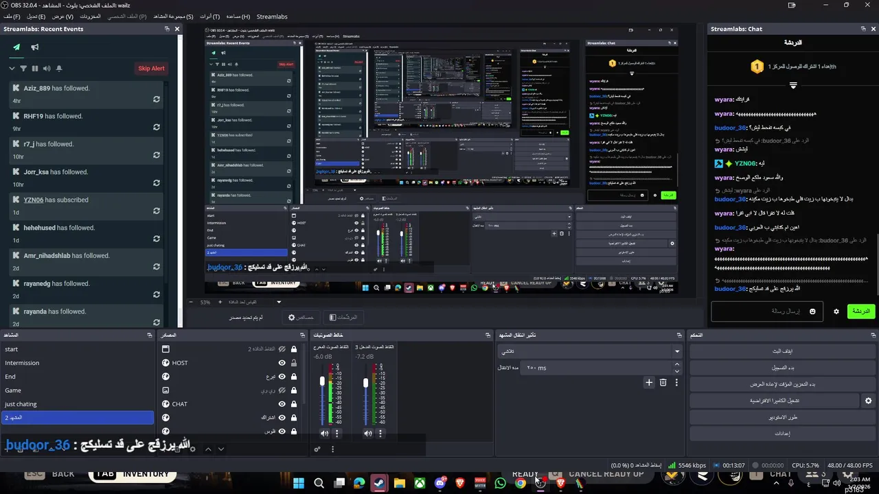Start recording with بدء التسجيل button
The height and width of the screenshot is (494, 879).
(783, 368)
